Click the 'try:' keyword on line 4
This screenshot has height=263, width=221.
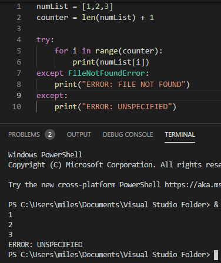(x=45, y=40)
